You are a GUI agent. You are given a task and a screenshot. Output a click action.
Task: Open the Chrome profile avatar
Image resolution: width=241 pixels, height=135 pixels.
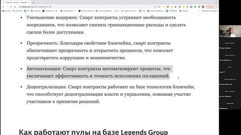(203, 7)
